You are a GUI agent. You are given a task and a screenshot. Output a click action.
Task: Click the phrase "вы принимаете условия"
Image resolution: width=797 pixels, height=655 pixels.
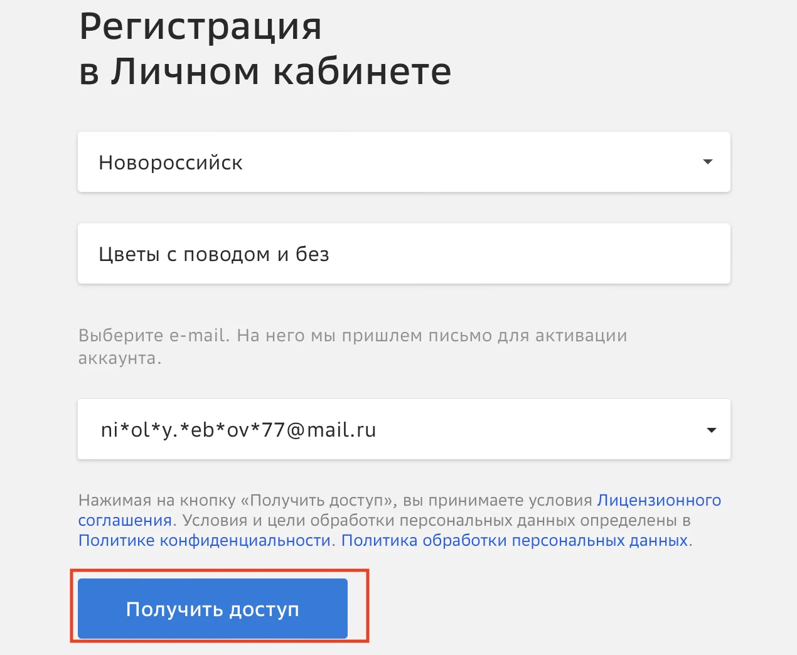point(498,500)
